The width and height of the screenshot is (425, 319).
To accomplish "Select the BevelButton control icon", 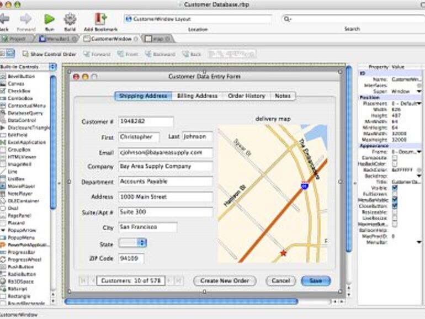I will 3,76.
